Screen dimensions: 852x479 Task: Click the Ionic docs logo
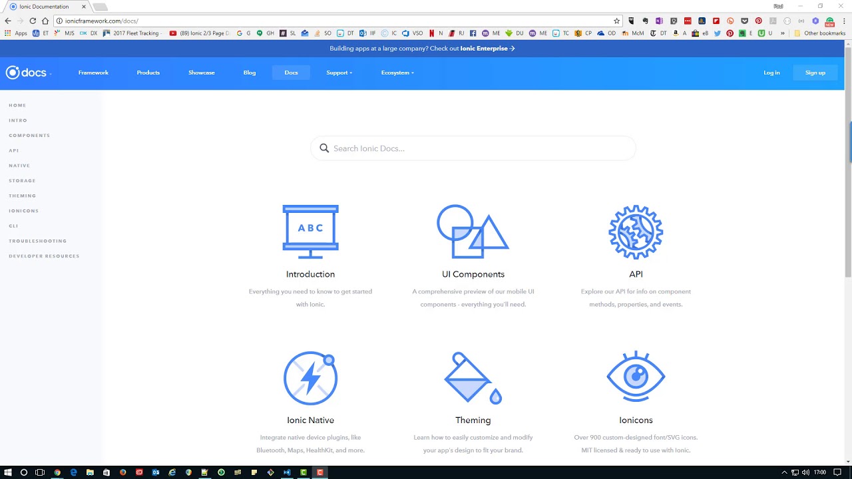[26, 73]
